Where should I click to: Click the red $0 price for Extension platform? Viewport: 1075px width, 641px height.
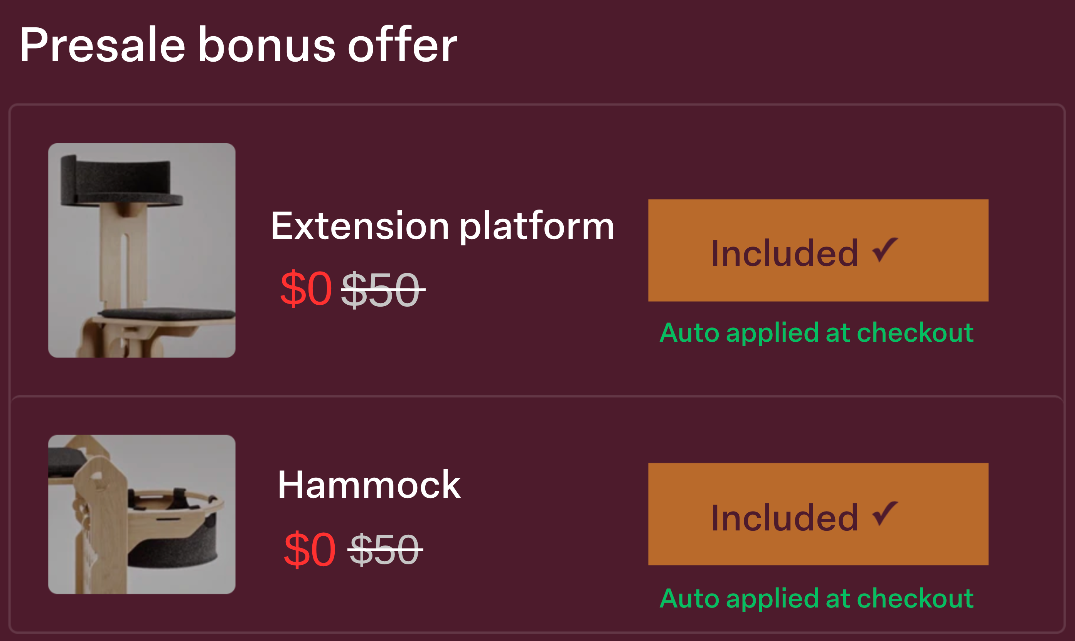[x=306, y=289]
